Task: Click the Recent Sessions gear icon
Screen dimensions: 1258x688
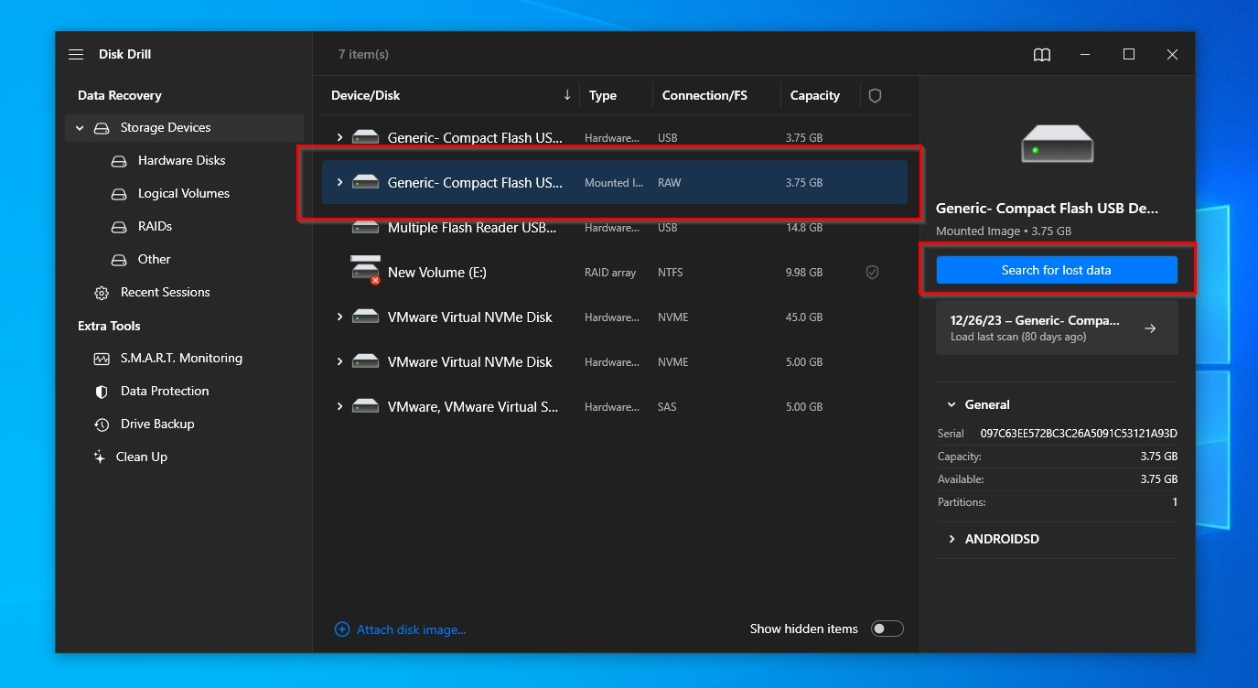Action: pos(102,293)
